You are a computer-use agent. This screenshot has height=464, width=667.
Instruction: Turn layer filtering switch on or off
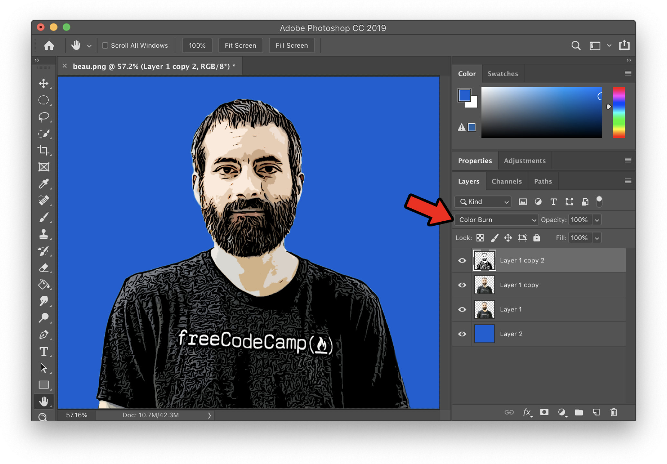click(x=599, y=201)
